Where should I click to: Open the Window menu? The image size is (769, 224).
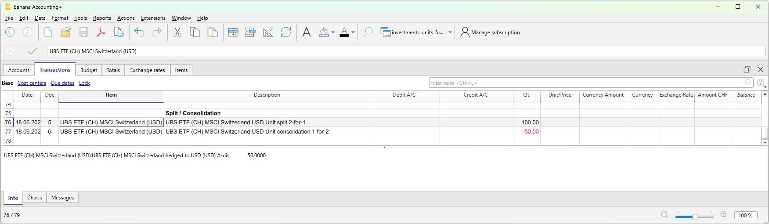pyautogui.click(x=181, y=18)
